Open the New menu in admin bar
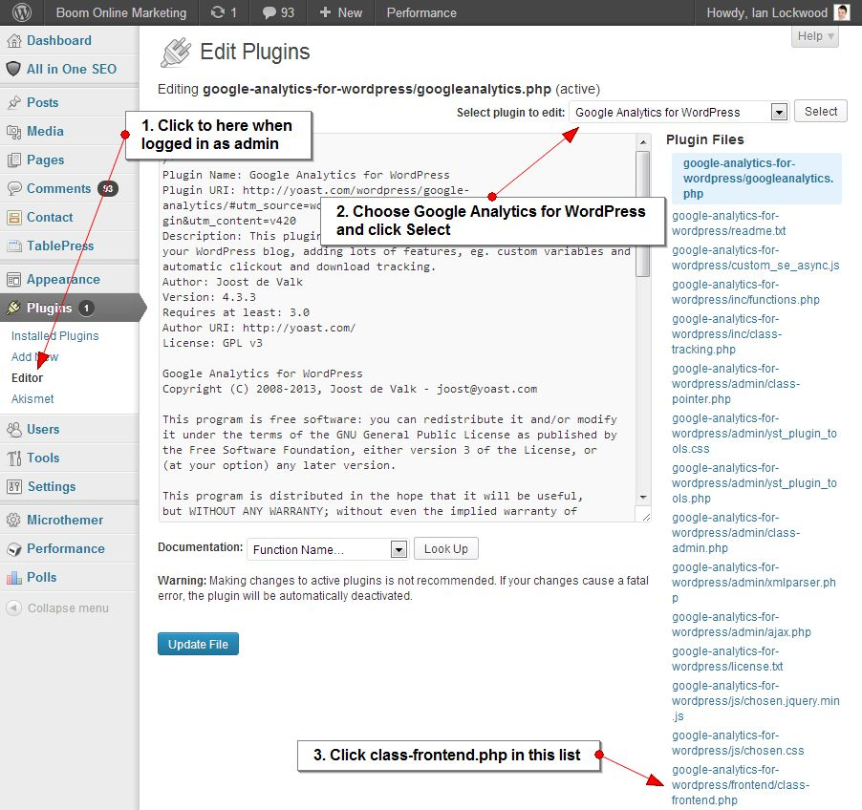Screen dimensions: 862x810 (340, 12)
